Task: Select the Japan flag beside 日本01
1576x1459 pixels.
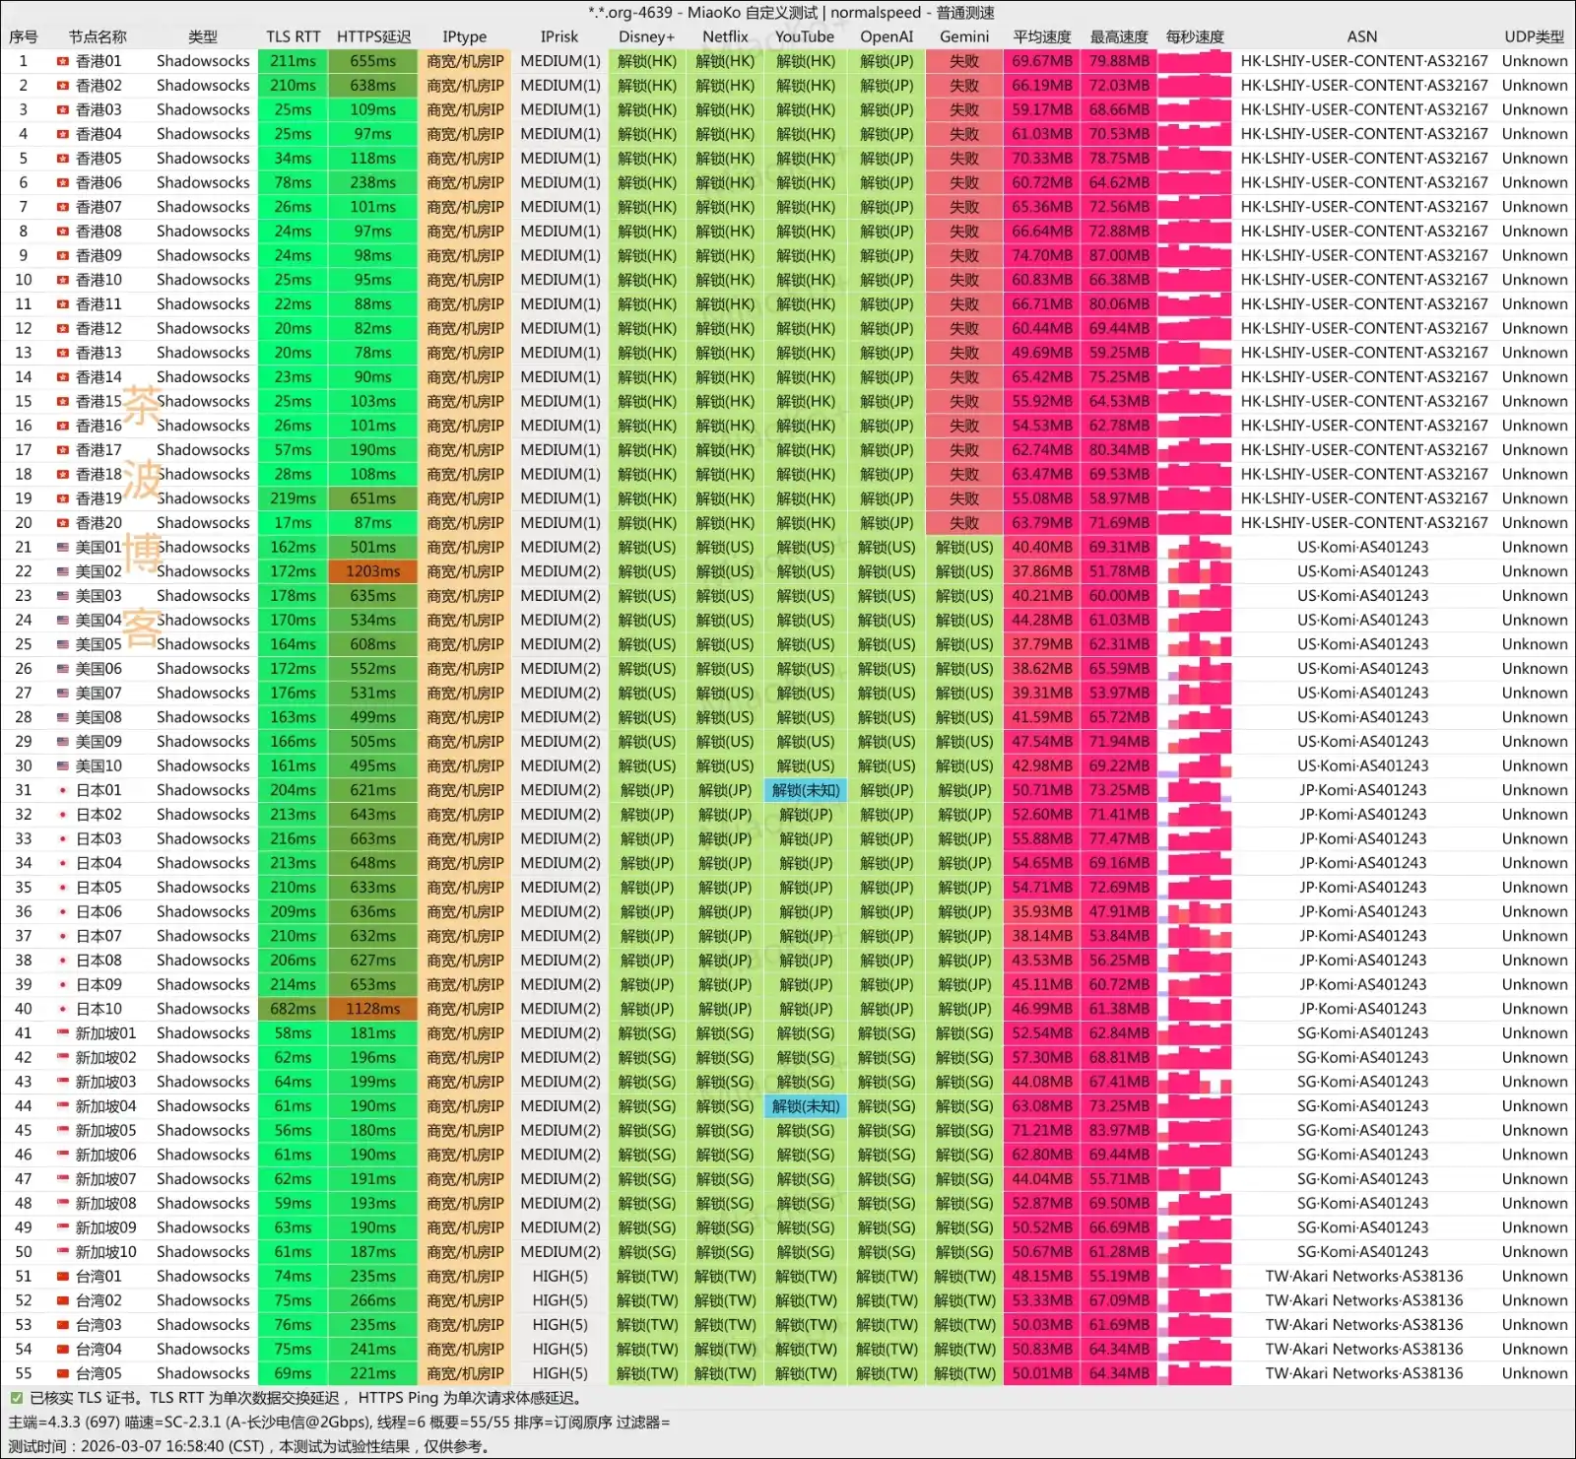Action: [63, 791]
